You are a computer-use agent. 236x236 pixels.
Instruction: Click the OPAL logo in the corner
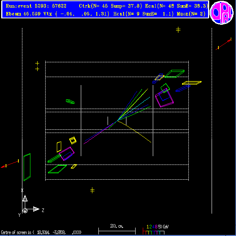222,13
